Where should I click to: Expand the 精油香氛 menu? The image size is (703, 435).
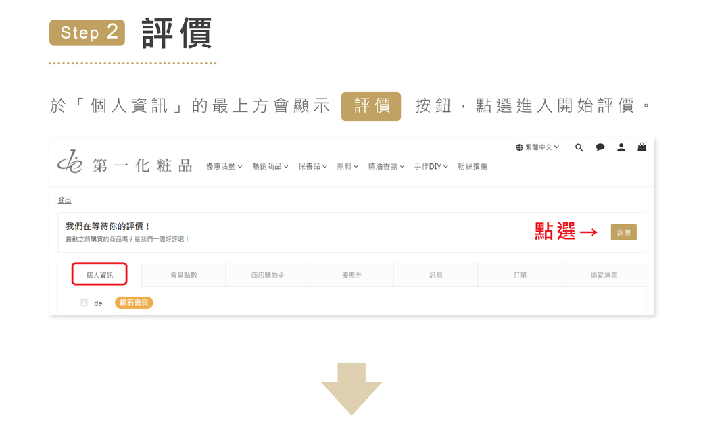click(386, 166)
